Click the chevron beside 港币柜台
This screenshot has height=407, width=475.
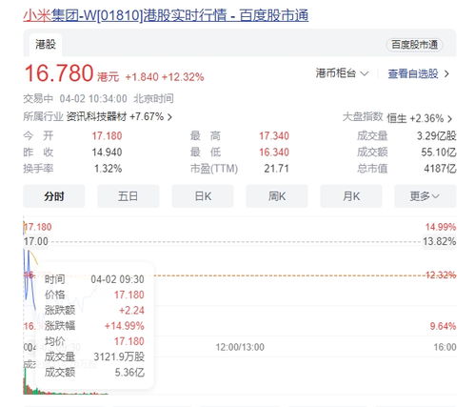[x=365, y=73]
